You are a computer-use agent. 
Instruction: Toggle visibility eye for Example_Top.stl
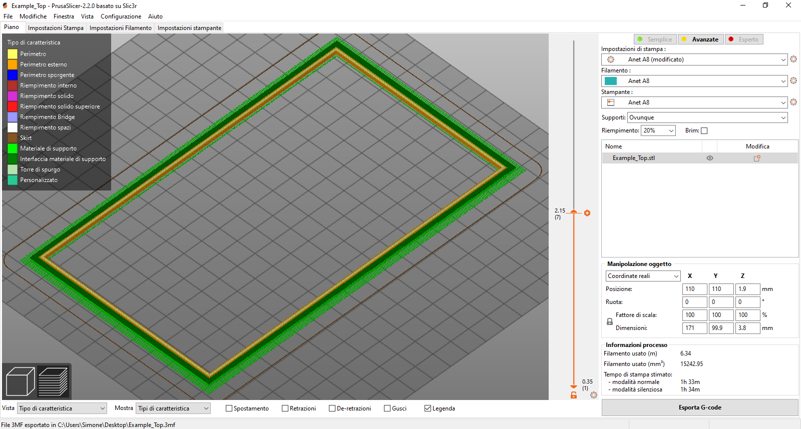(710, 158)
